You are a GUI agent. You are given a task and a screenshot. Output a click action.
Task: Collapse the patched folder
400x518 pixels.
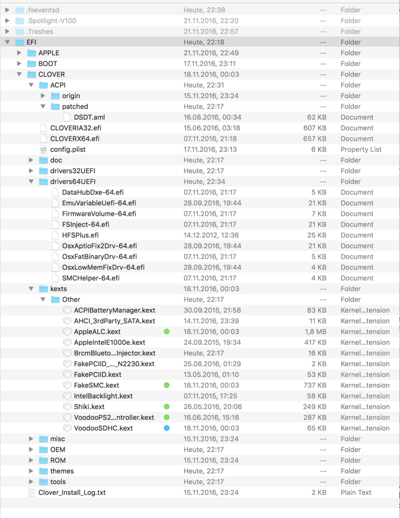[43, 106]
